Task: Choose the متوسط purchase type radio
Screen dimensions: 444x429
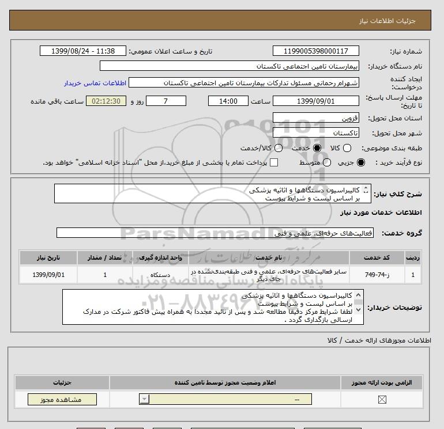Action: click(327, 162)
